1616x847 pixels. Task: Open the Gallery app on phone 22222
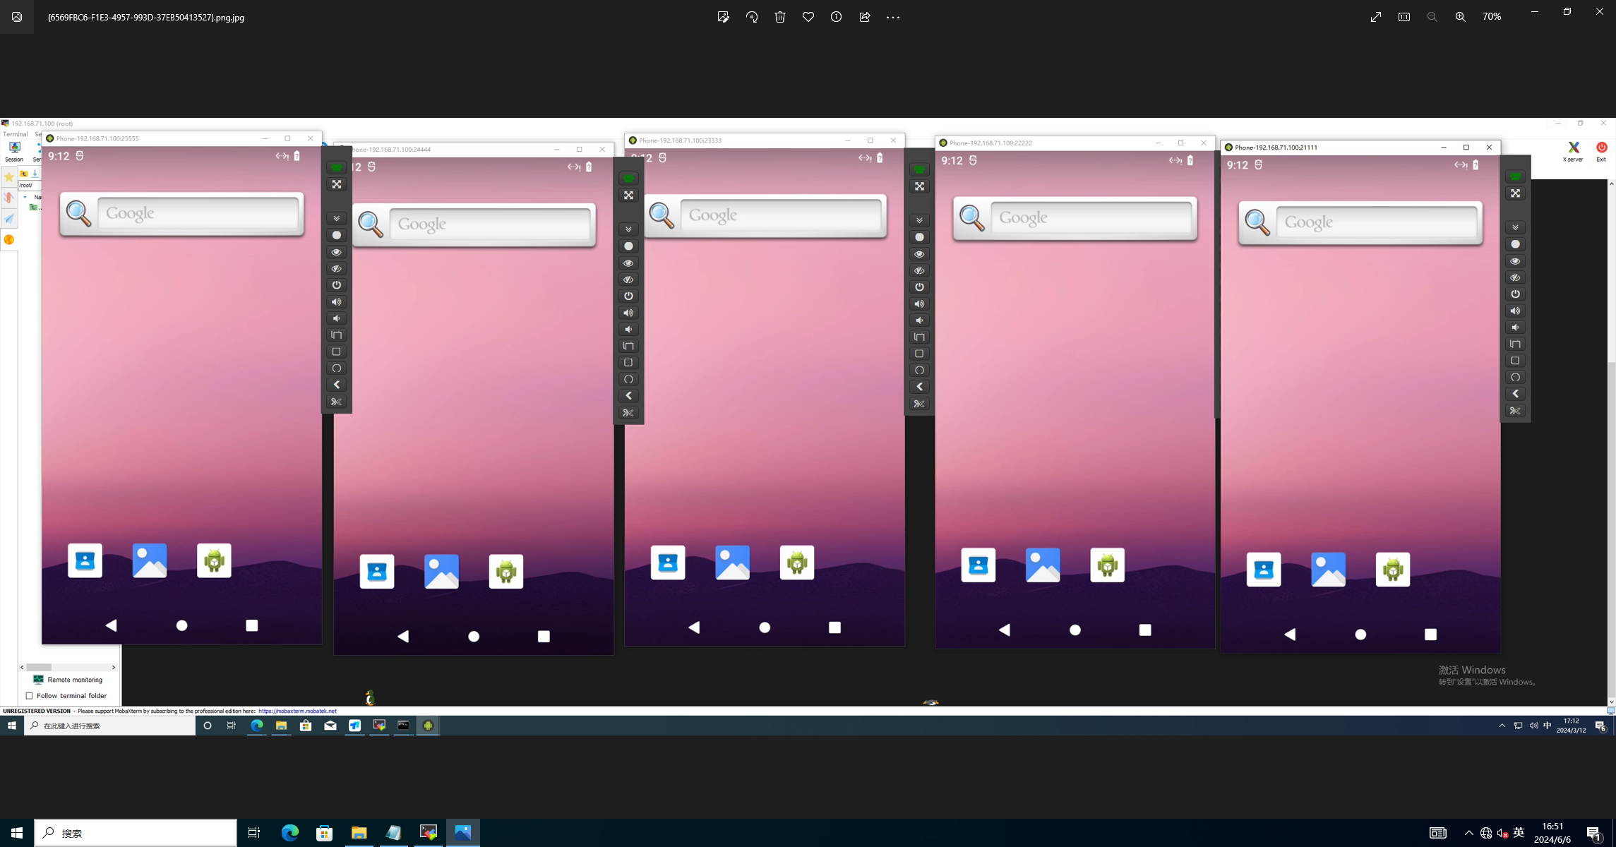coord(1043,565)
